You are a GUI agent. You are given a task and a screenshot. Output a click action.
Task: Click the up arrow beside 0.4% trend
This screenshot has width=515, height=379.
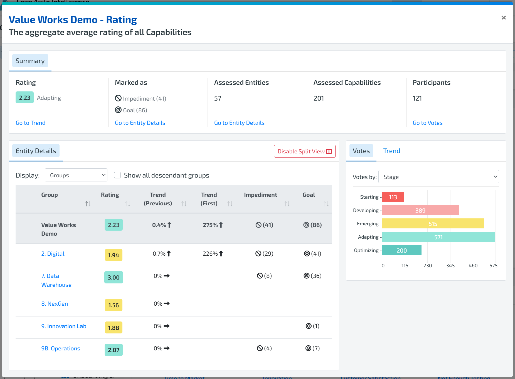pyautogui.click(x=169, y=225)
